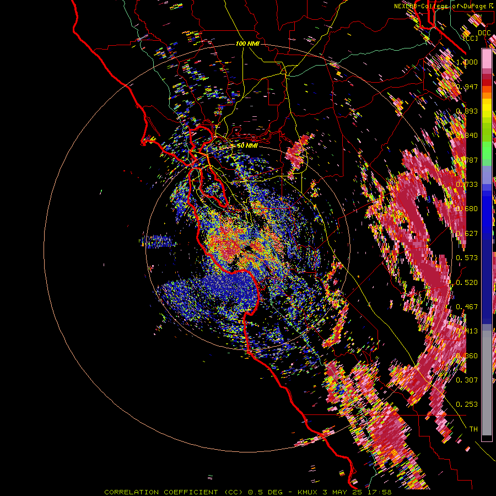Click the 0.467 legend value

tap(467, 307)
